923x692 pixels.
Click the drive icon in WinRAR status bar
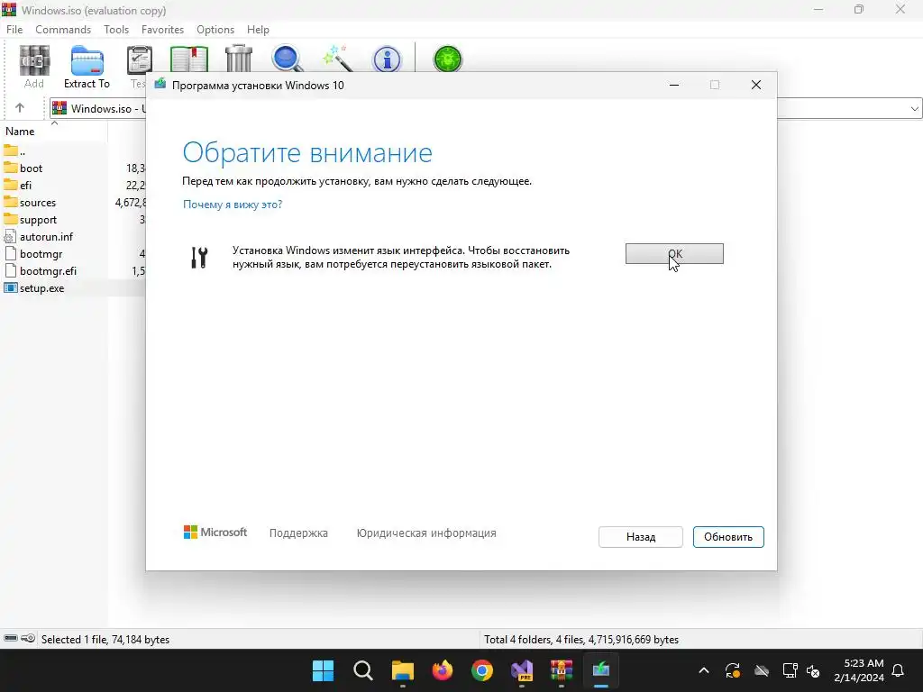(11, 639)
